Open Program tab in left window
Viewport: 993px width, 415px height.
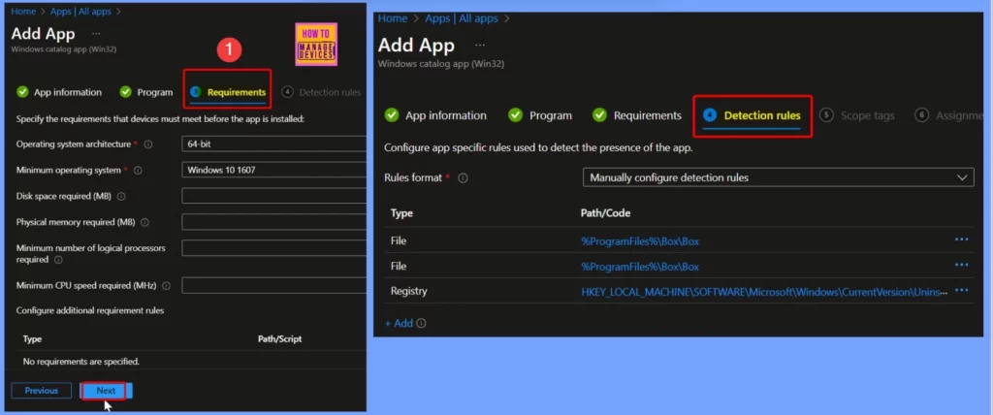click(146, 92)
